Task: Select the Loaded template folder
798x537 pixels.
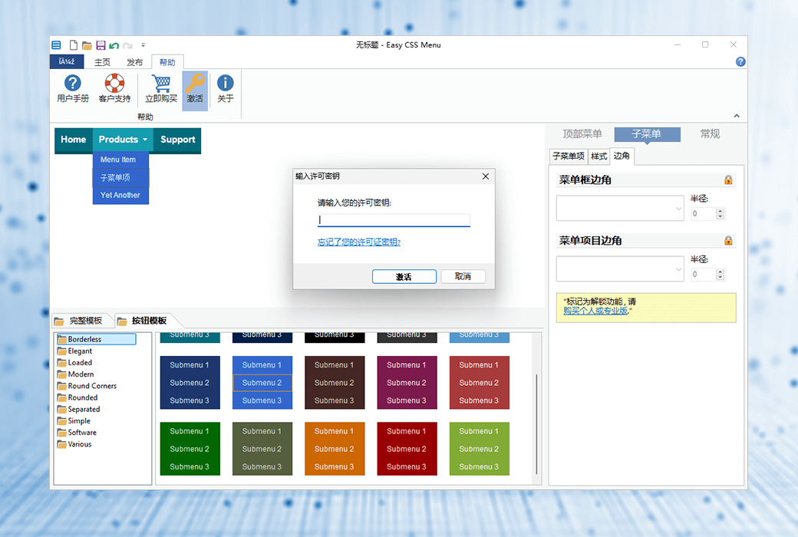Action: (75, 363)
